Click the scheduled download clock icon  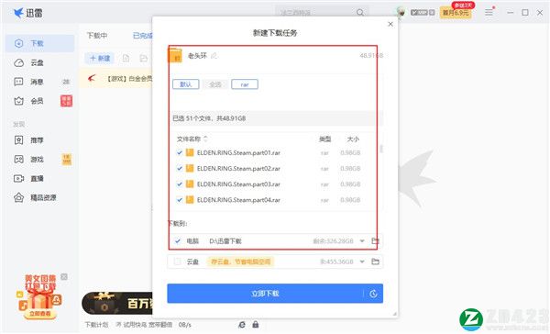[x=373, y=294]
